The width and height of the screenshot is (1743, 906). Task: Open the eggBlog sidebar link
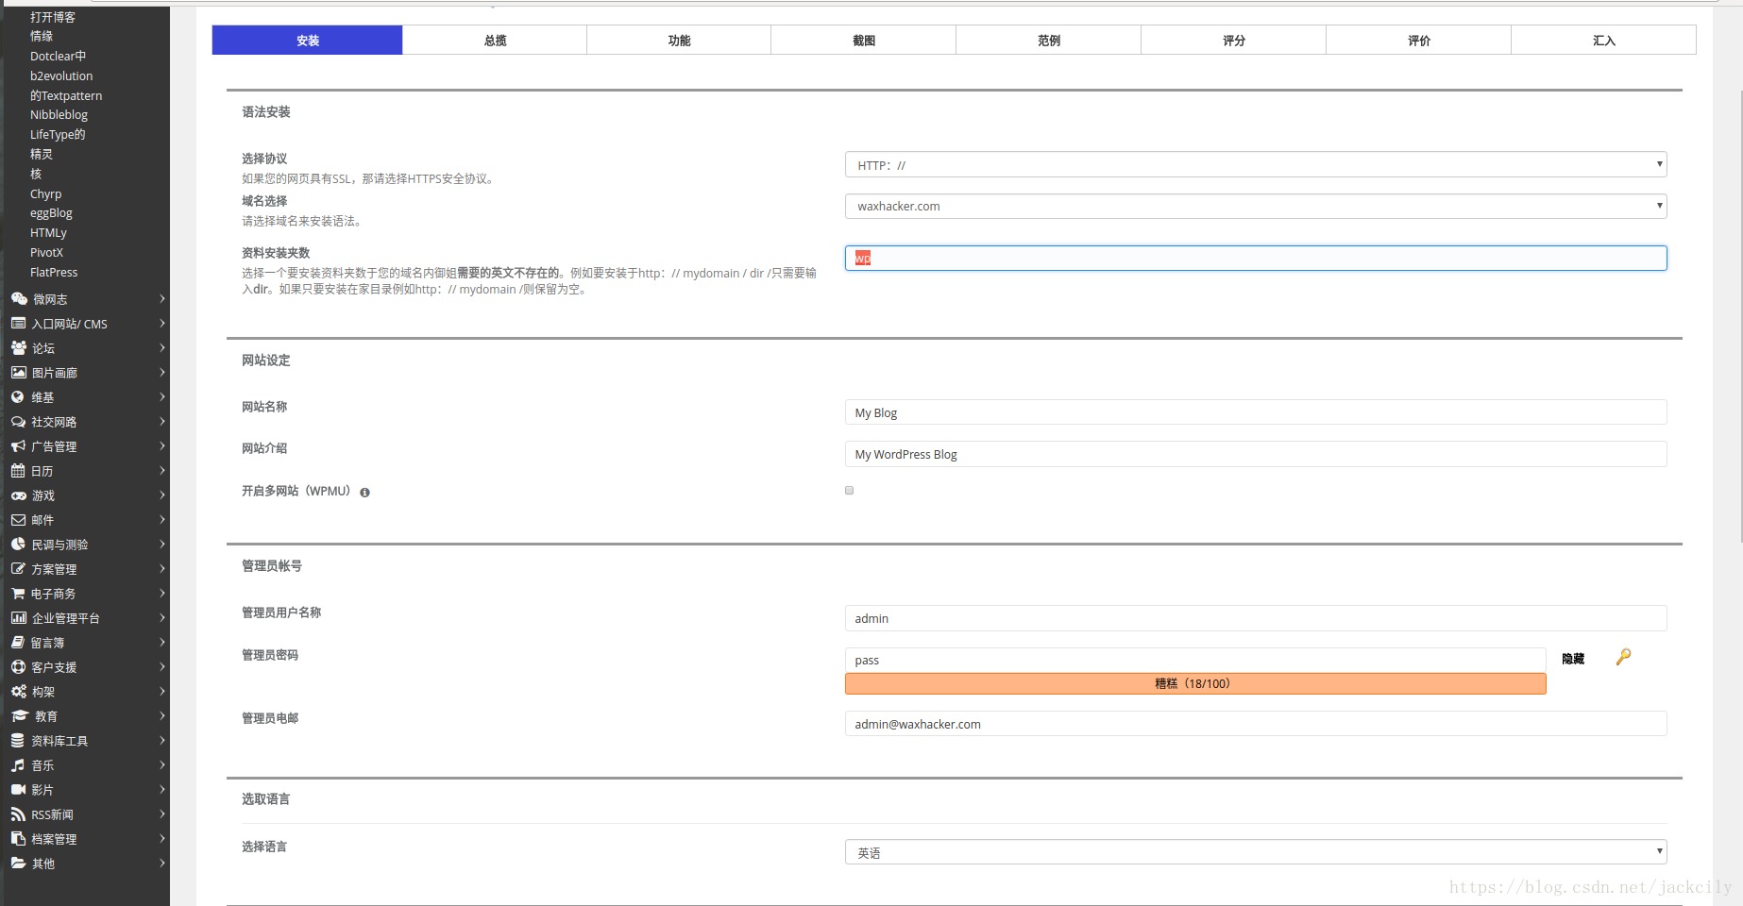[51, 212]
